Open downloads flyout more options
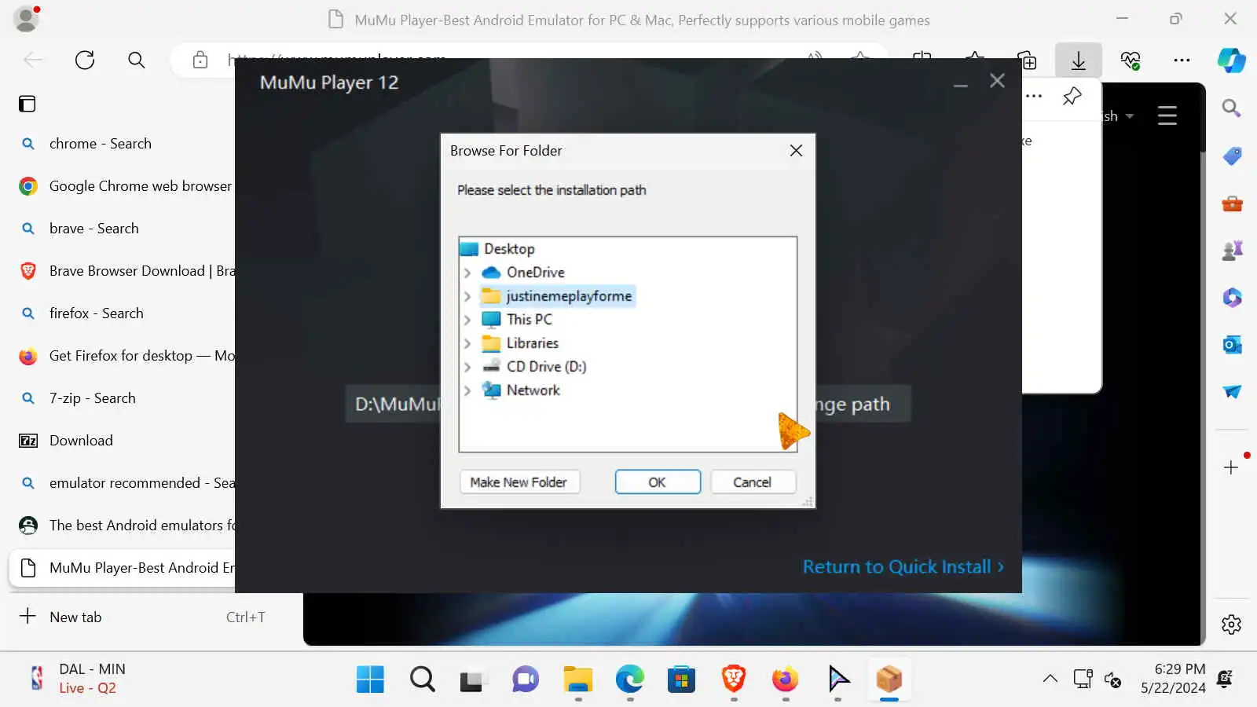 (x=1035, y=96)
